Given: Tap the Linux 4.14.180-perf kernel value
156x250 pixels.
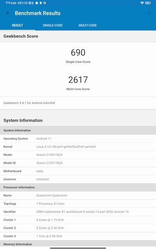Looking at the screenshot, I should [66, 147].
